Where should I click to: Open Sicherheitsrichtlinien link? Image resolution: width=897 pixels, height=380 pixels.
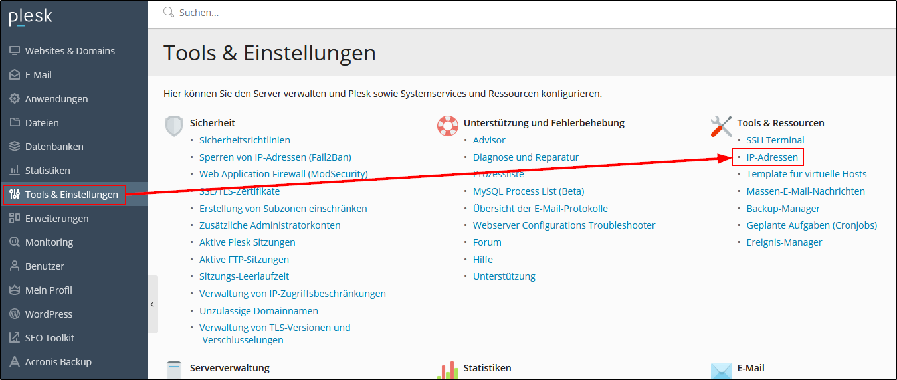(245, 140)
